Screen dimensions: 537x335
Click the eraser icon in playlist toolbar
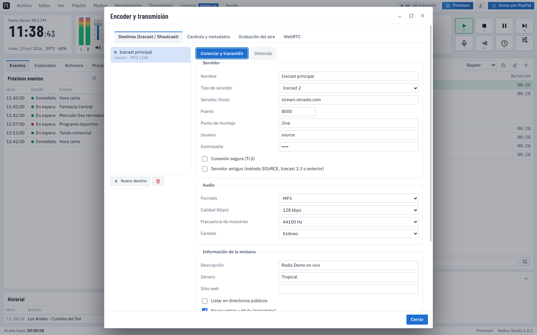click(x=515, y=65)
